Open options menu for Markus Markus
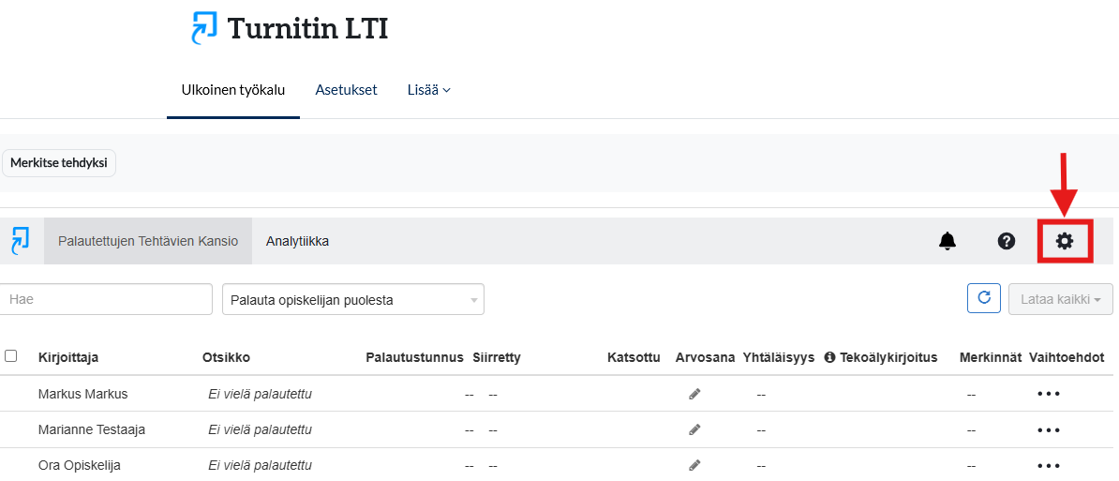Viewport: 1119px width, 481px height. [x=1048, y=394]
